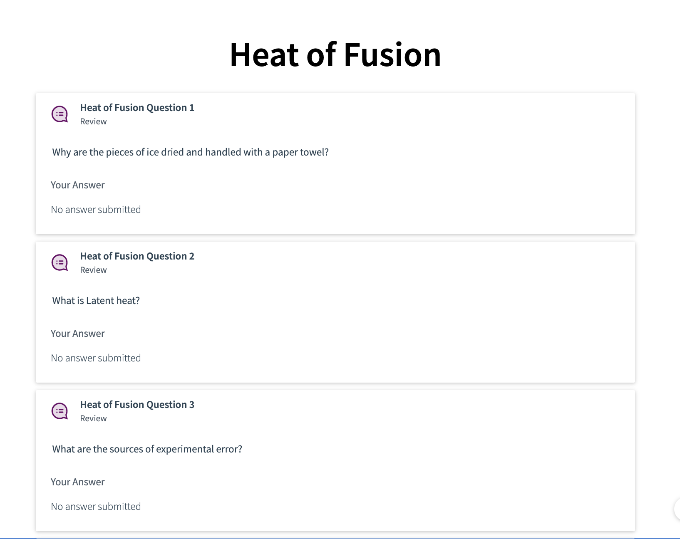Image resolution: width=680 pixels, height=539 pixels.
Task: Expand the Your Answer section of Question 1
Action: coord(78,185)
